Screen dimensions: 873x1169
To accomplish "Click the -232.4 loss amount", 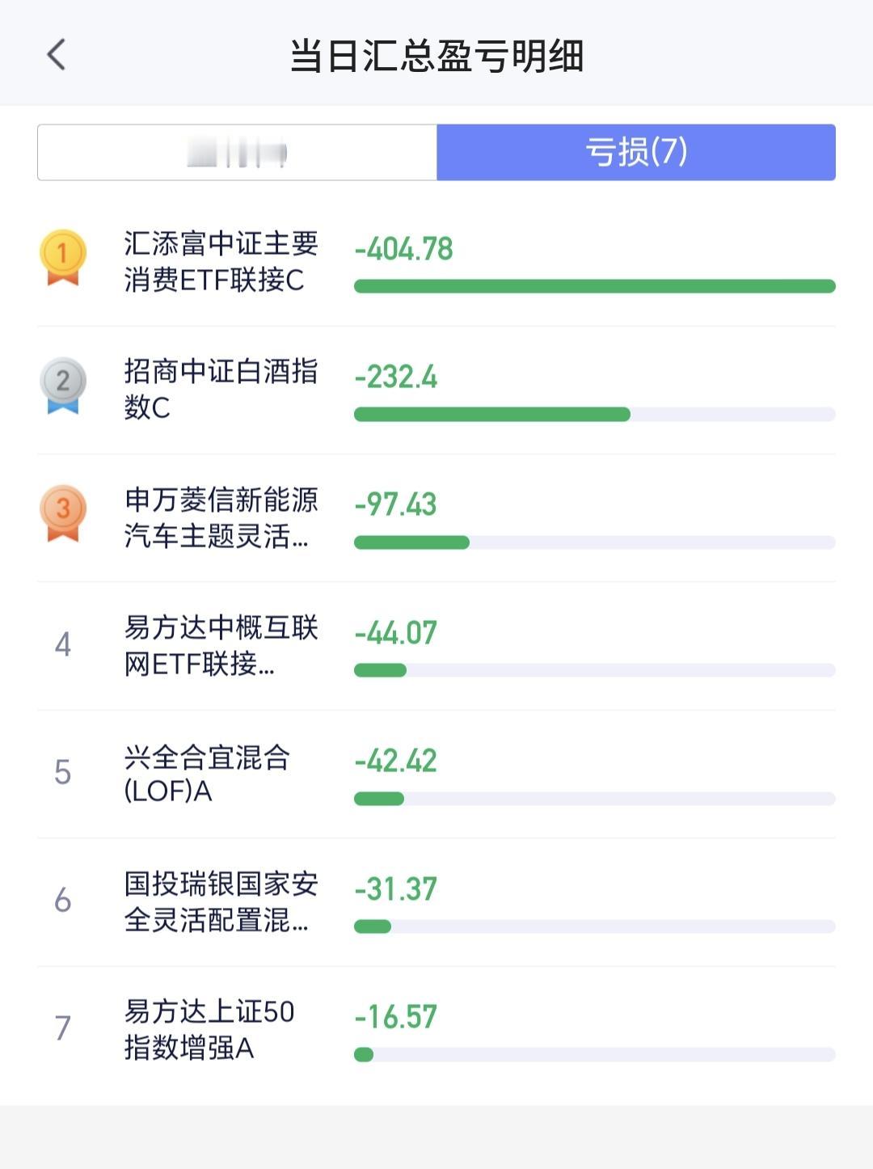I will tap(396, 377).
